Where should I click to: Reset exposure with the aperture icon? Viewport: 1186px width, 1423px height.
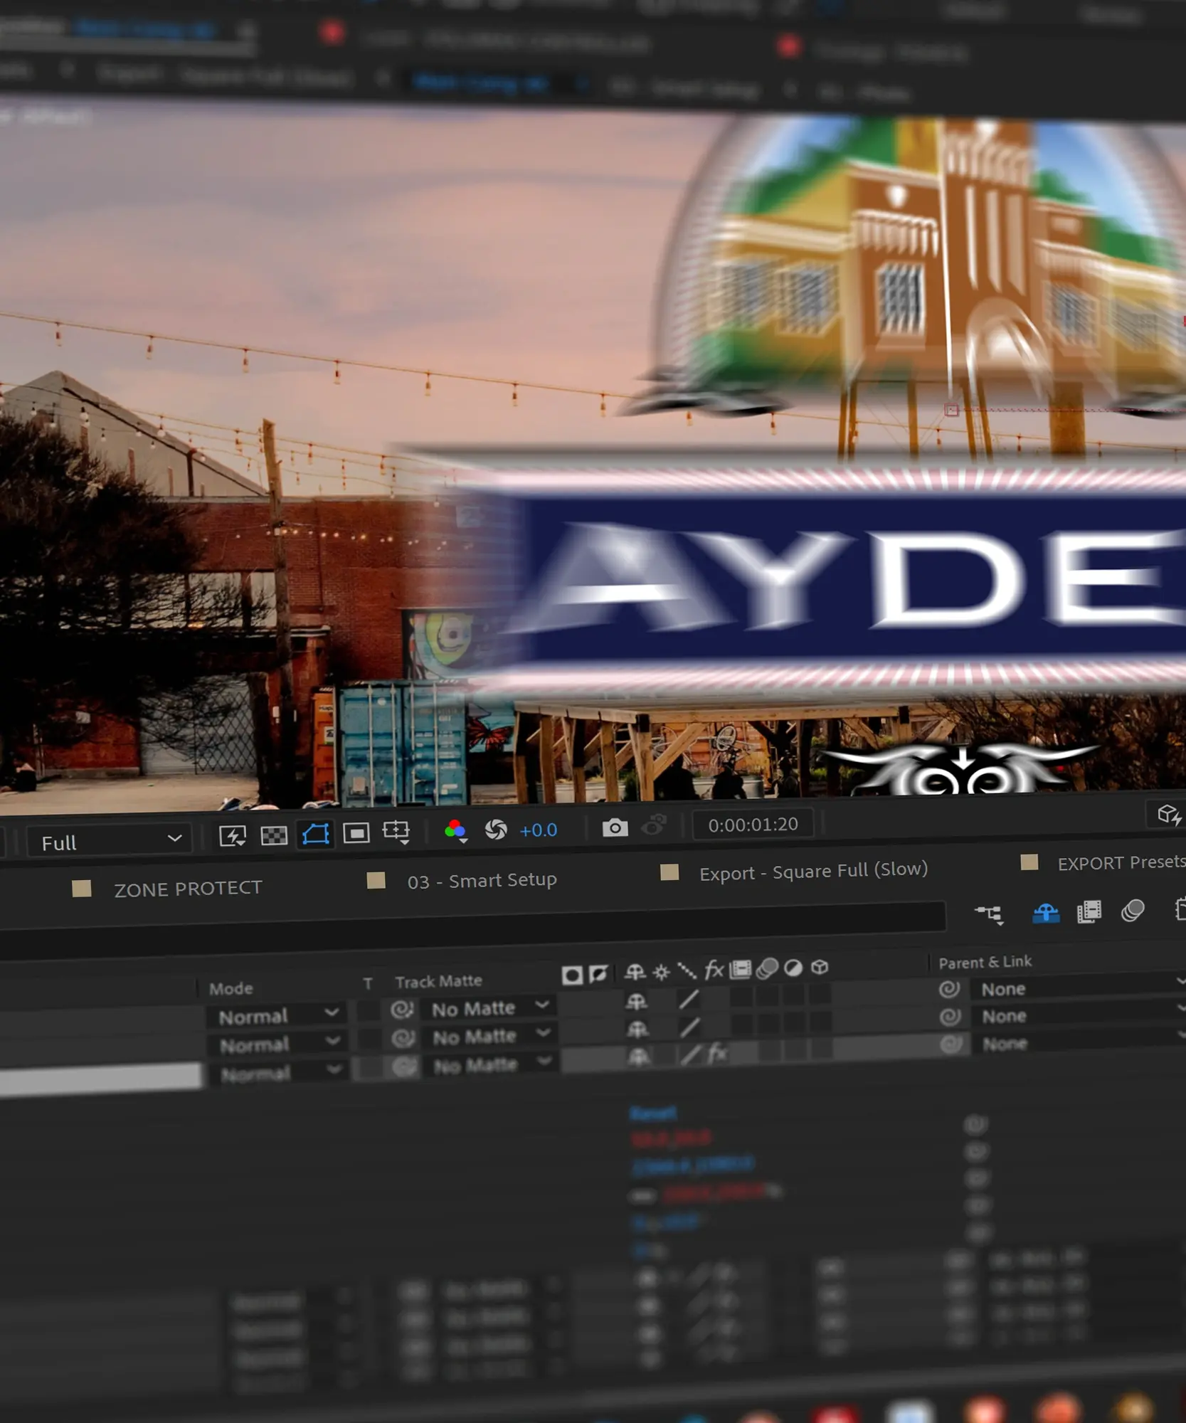pyautogui.click(x=496, y=829)
